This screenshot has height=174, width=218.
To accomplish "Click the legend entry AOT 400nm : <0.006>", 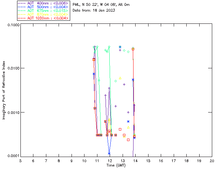I will (x=43, y=3).
